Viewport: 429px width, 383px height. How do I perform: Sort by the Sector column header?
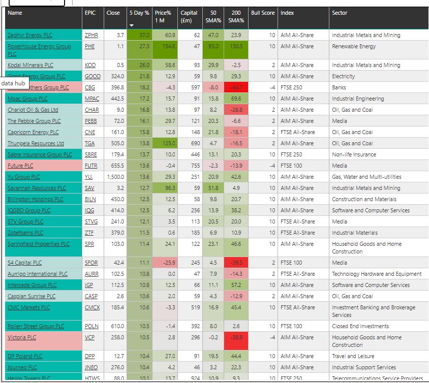pyautogui.click(x=340, y=13)
